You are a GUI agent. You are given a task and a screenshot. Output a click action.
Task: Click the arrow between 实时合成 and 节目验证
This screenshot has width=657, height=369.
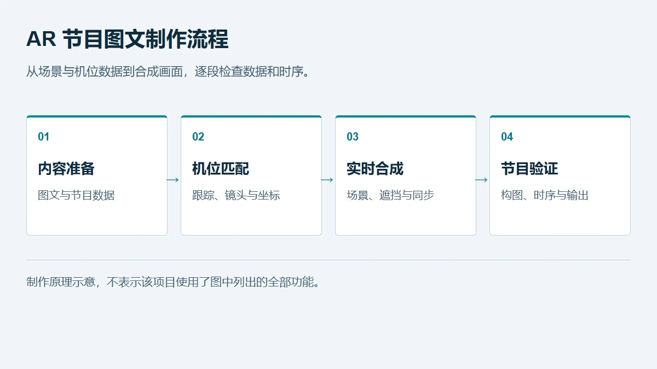click(x=482, y=180)
